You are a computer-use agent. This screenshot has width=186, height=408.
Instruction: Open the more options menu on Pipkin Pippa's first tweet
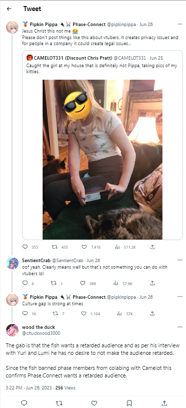pyautogui.click(x=180, y=24)
